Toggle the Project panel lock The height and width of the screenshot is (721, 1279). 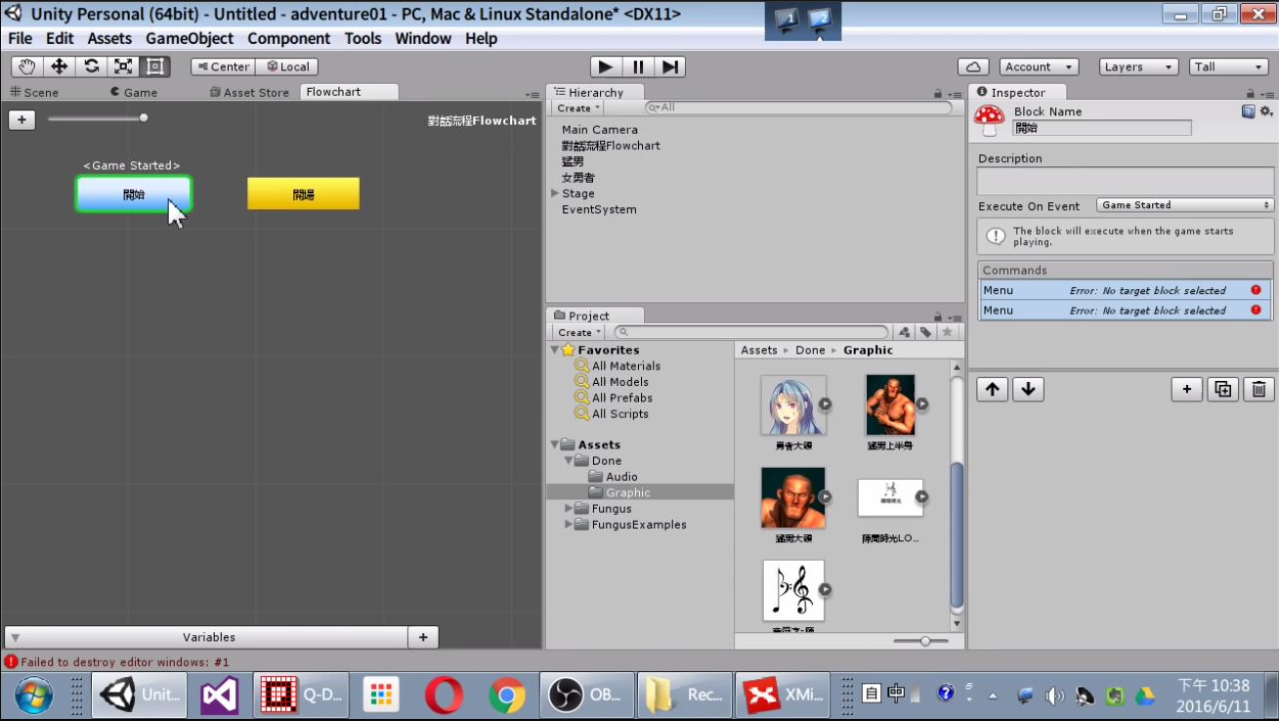[938, 317]
